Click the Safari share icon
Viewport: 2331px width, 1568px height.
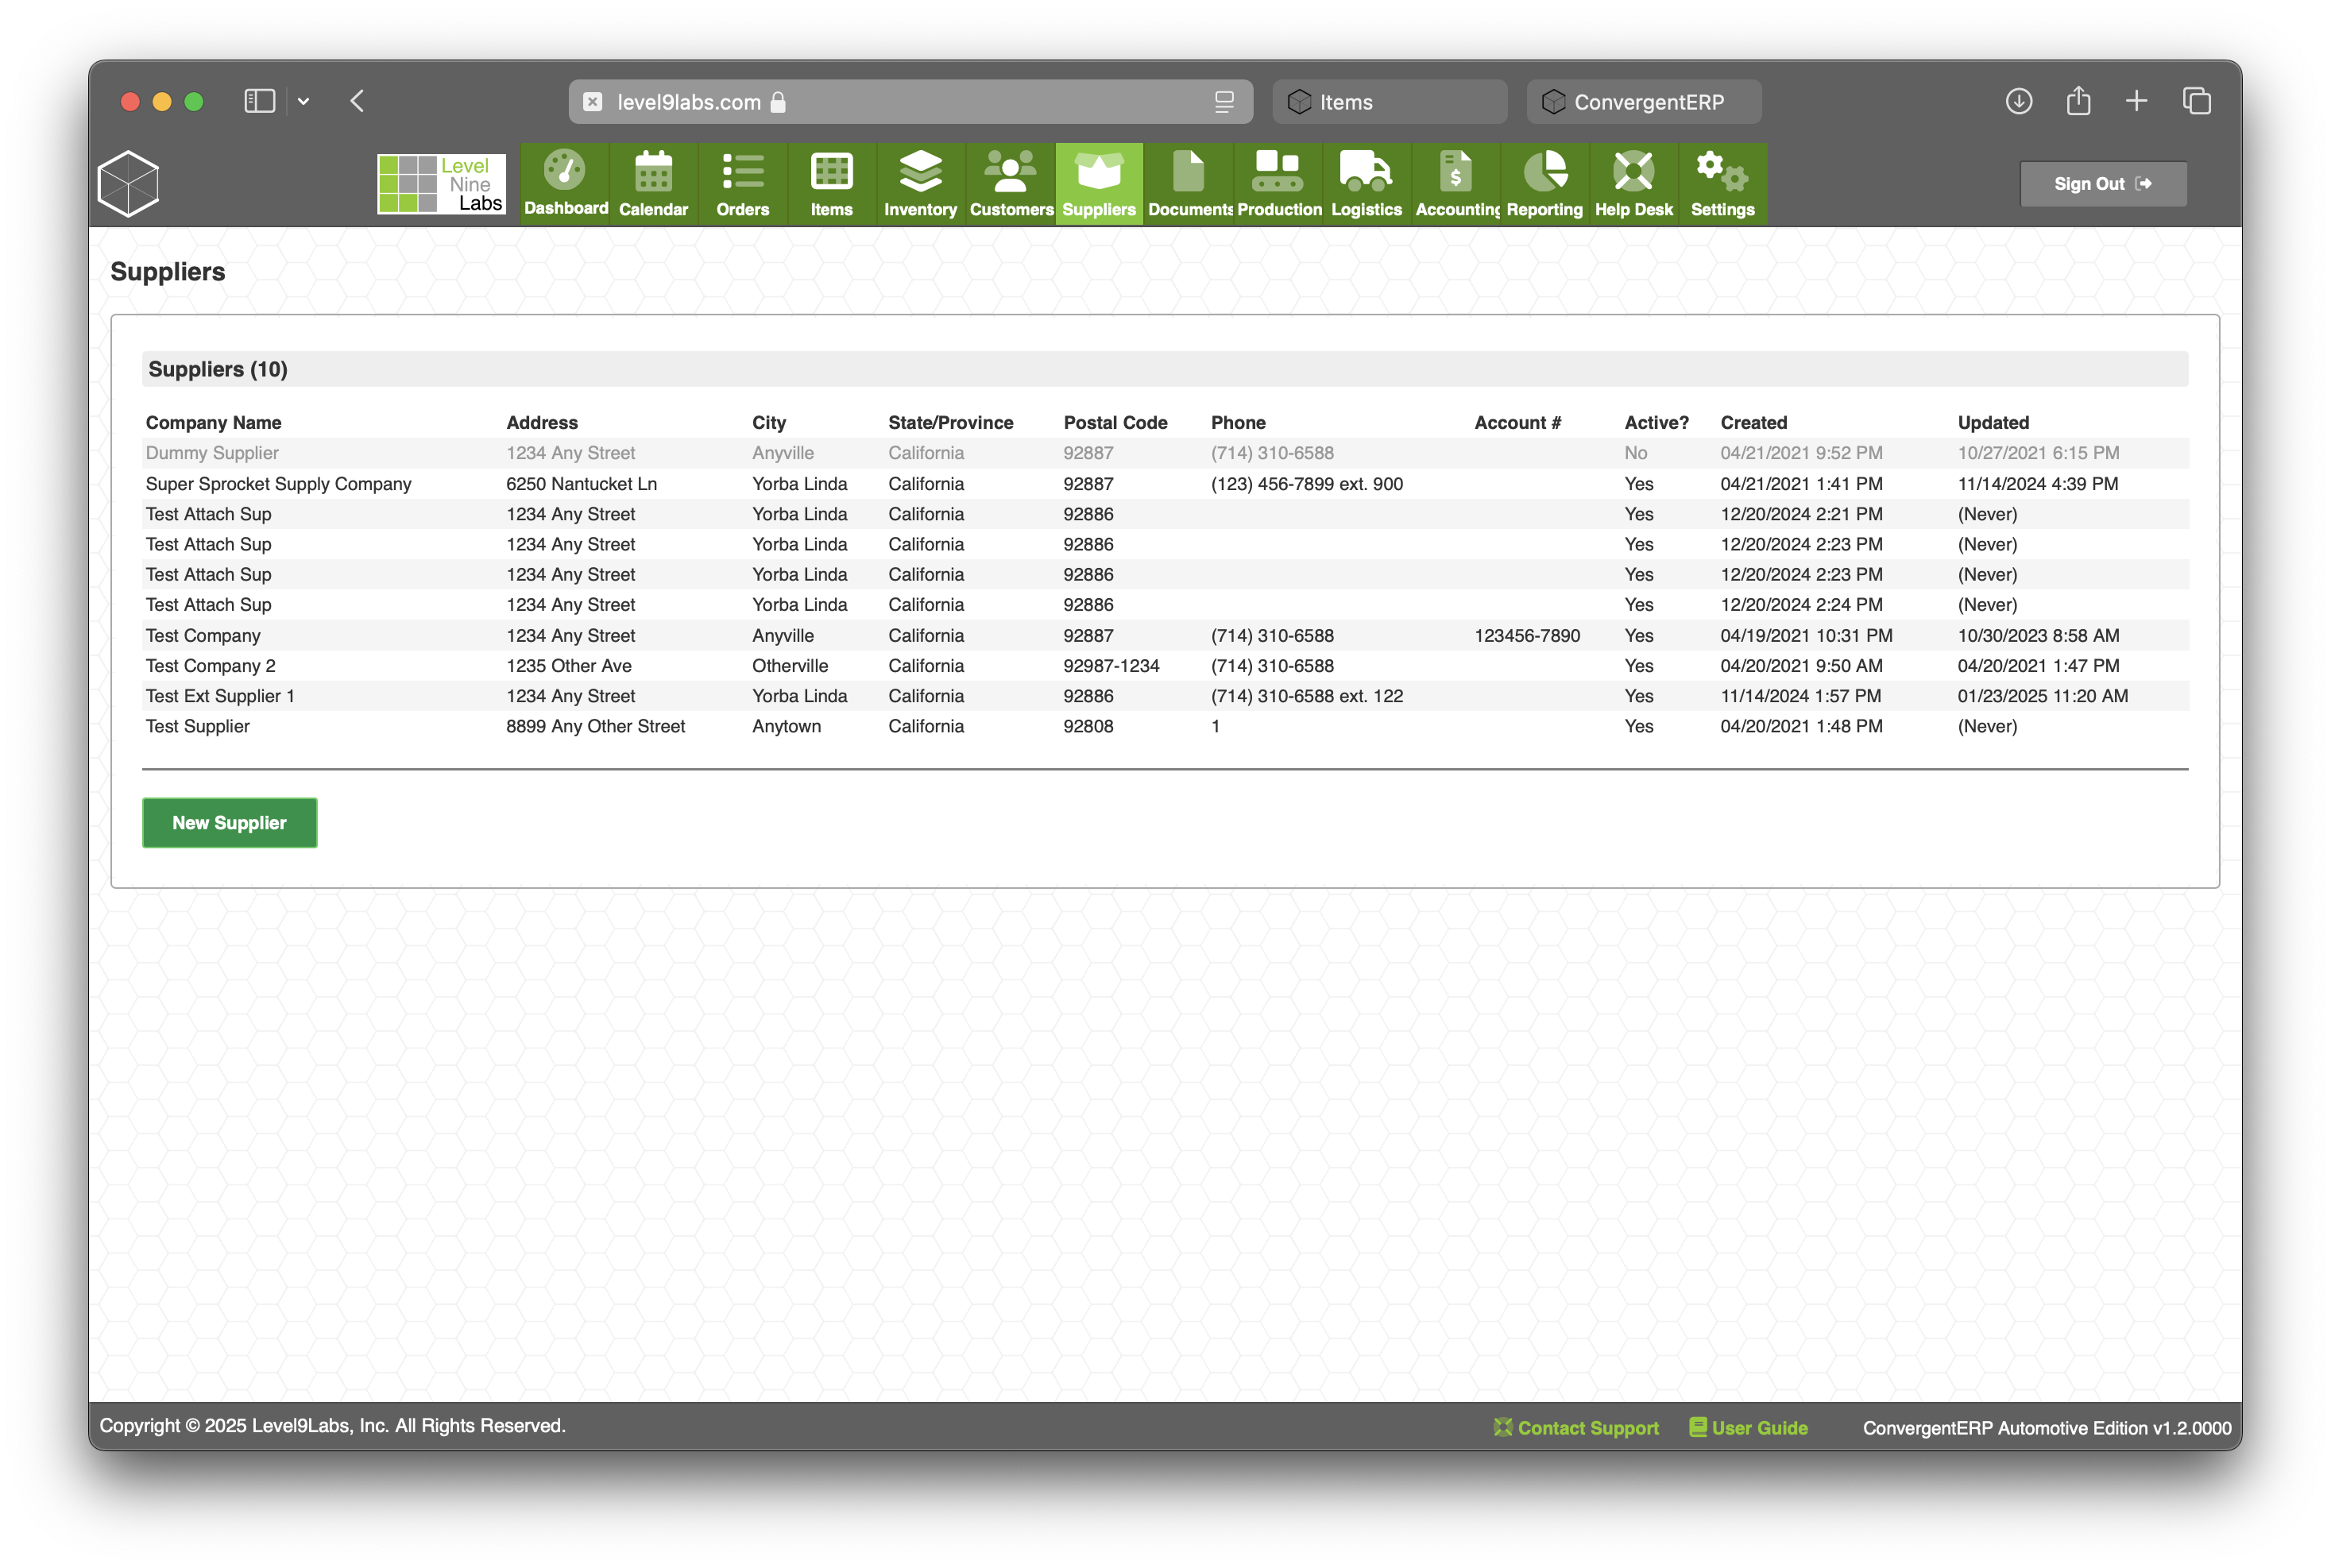2079,100
